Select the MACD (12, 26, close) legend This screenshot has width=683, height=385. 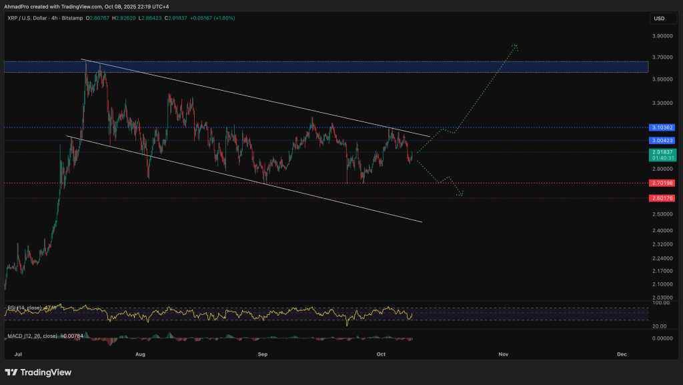point(30,336)
